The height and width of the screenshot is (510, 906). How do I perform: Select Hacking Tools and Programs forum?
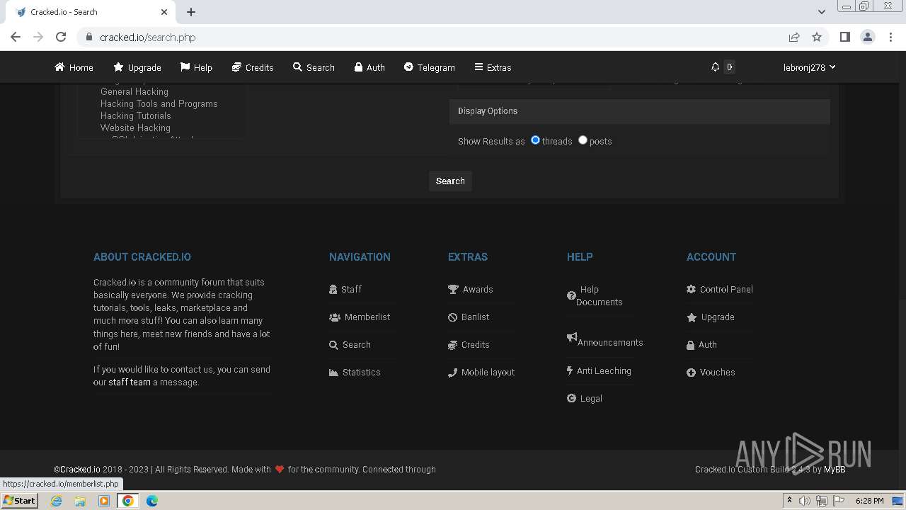[159, 103]
